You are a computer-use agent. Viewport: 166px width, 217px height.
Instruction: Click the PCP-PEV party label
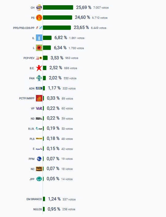tap(29, 58)
